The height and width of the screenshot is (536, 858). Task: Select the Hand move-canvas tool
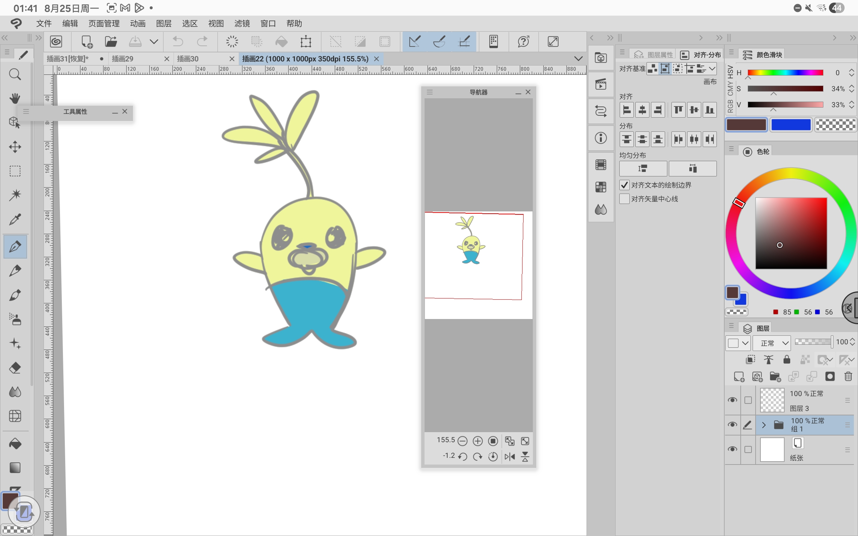click(15, 98)
